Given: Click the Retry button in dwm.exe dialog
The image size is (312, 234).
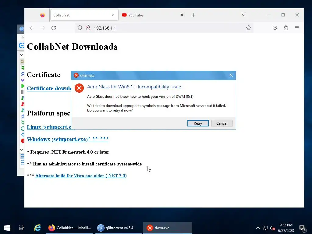Looking at the screenshot, I should coord(198,123).
